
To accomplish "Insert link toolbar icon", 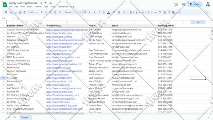I will pos(155,13).
